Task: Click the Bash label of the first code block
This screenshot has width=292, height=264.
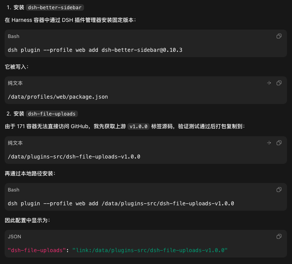Action: tap(13, 36)
